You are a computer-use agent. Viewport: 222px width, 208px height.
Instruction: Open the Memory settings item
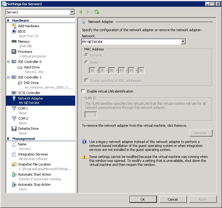point(24,42)
